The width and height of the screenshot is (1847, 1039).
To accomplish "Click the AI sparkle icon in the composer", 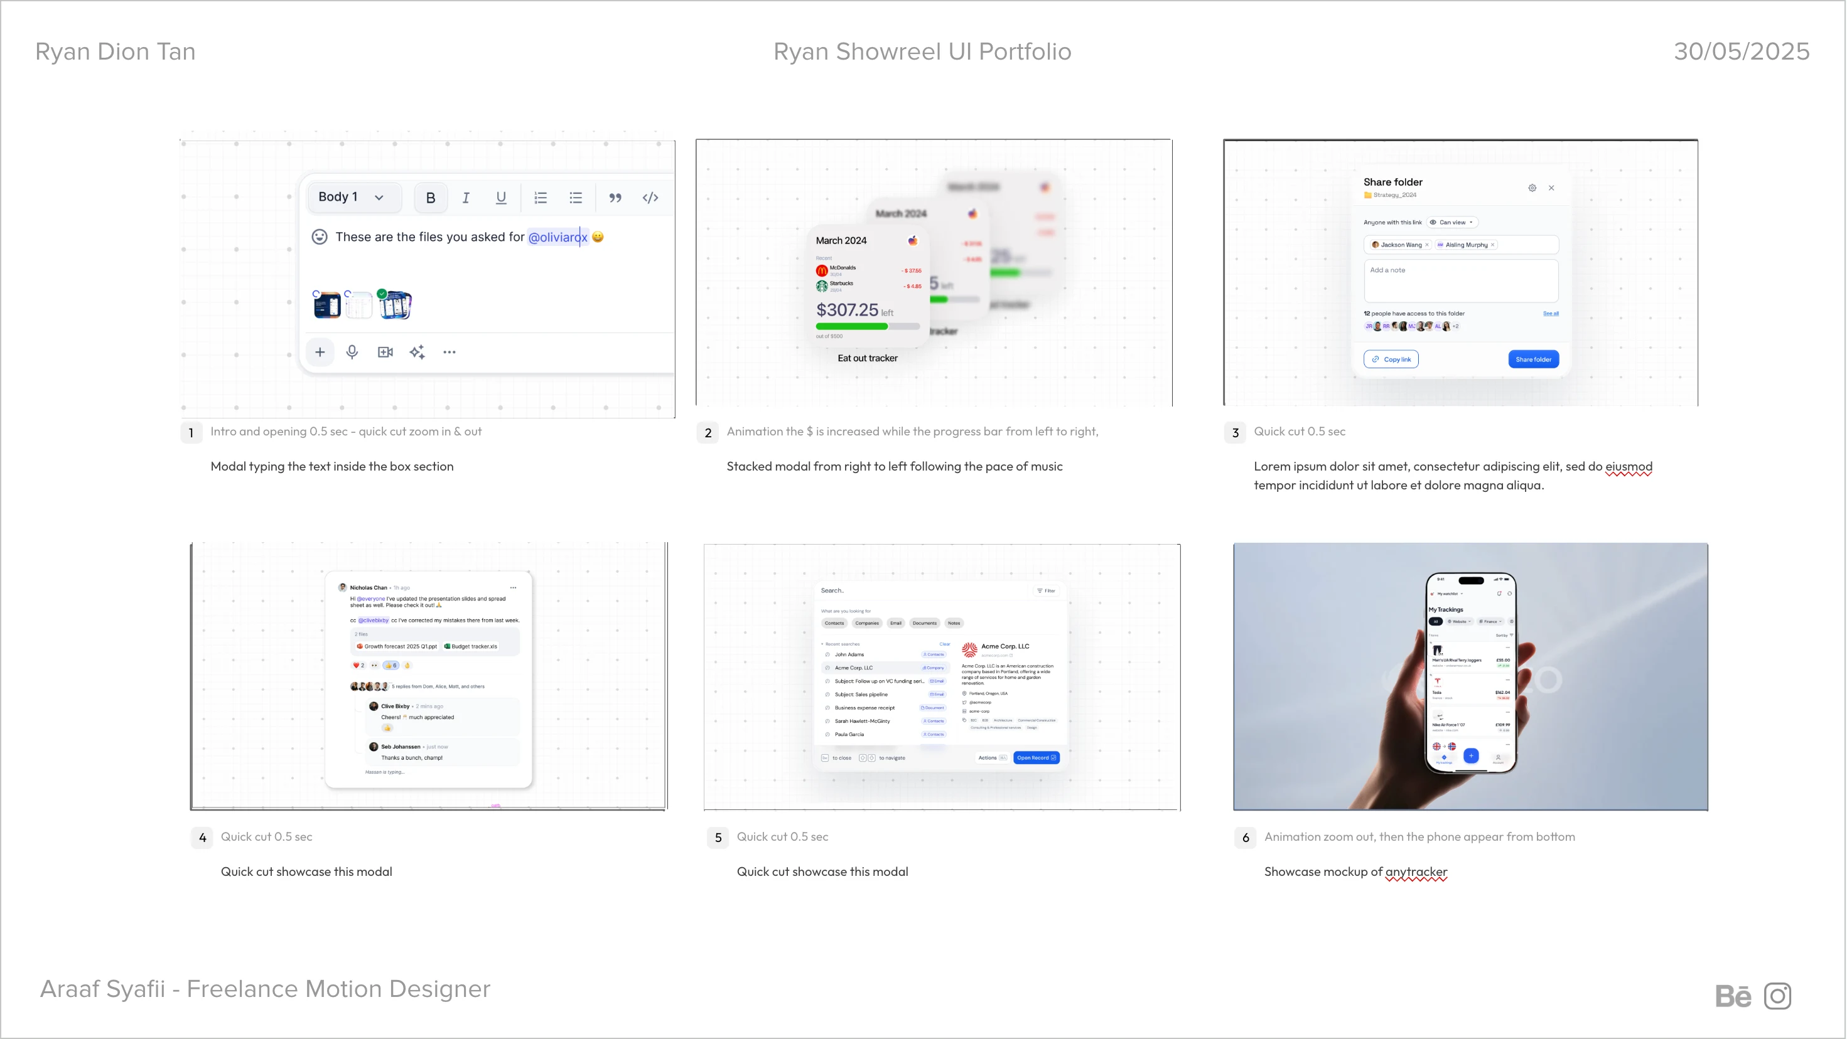I will point(417,352).
